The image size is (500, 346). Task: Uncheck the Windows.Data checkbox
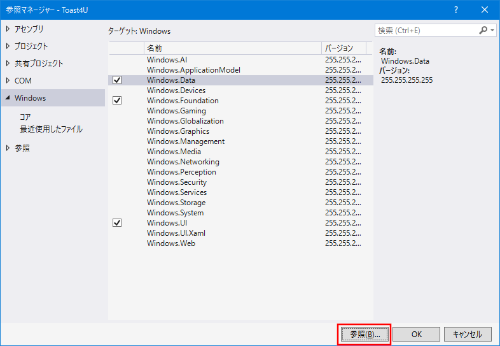pos(117,80)
